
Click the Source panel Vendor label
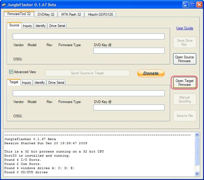(x=18, y=45)
